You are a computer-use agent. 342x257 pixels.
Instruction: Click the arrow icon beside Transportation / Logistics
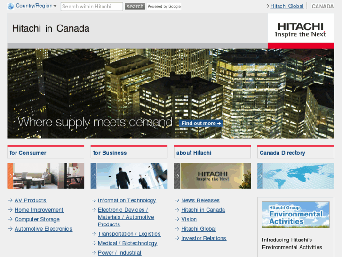click(94, 233)
